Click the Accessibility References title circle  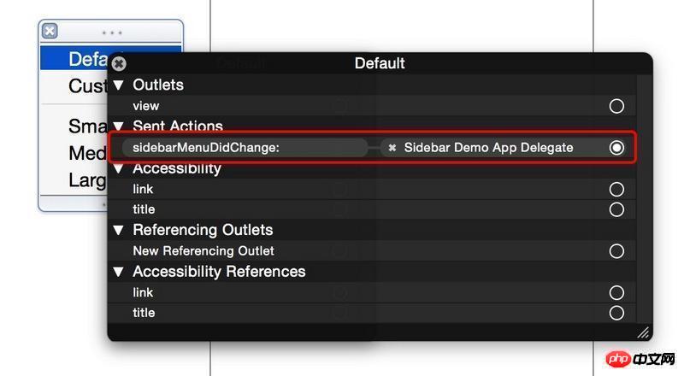click(x=616, y=313)
